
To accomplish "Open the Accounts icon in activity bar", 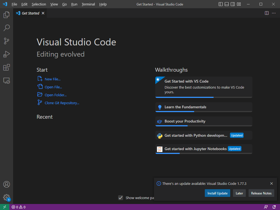I will (x=7, y=184).
